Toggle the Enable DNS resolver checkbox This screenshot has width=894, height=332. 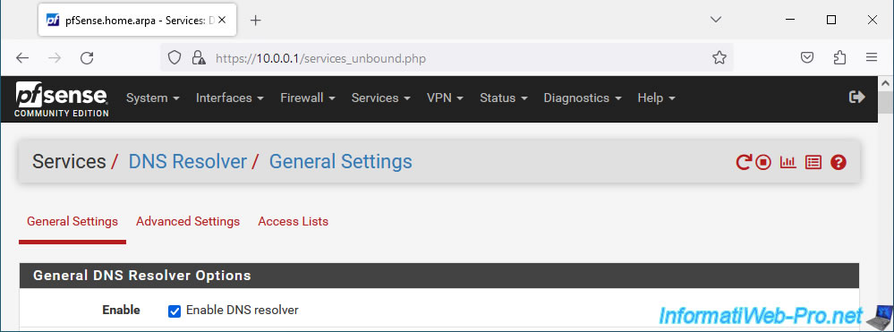[175, 311]
